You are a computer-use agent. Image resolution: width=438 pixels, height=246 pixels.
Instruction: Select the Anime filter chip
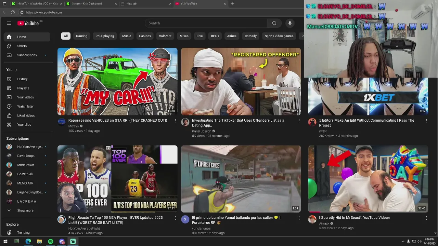click(x=232, y=36)
